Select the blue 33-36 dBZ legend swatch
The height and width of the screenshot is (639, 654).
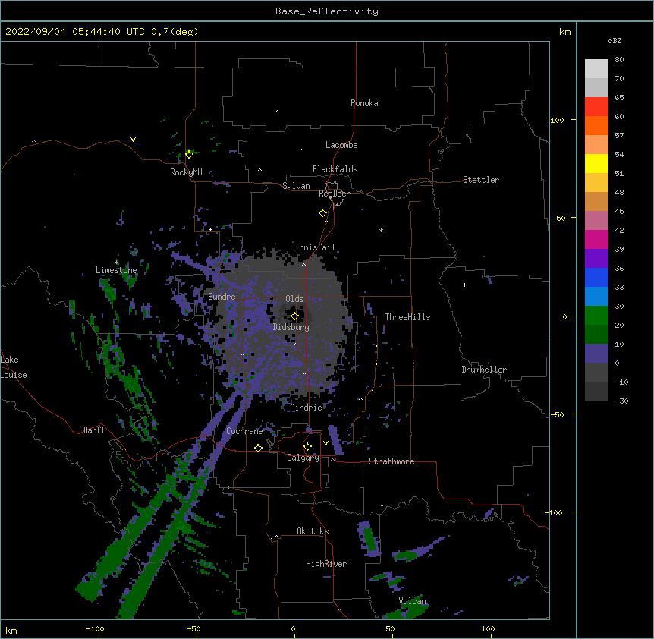596,277
